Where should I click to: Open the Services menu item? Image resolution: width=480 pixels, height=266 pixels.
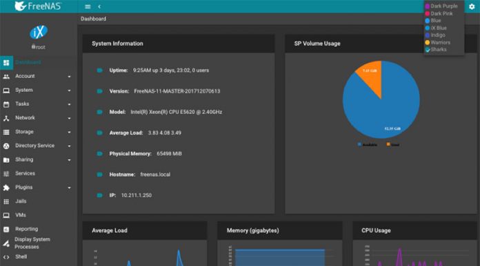25,173
